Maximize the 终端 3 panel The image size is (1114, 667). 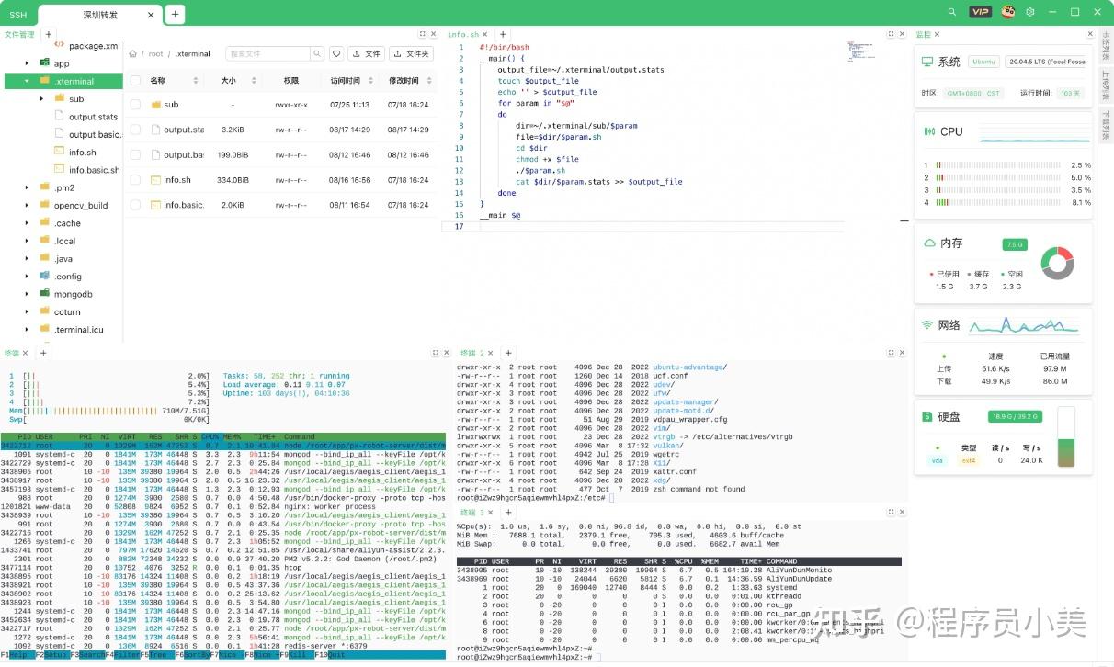[x=890, y=512]
